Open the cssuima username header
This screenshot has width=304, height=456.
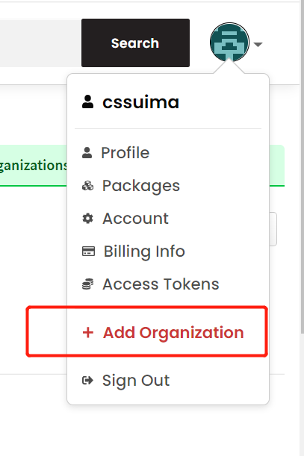(140, 102)
